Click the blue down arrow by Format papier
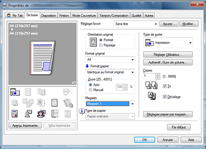Image resolution: width=206 pixels, height=149 pixels. pos(87,66)
